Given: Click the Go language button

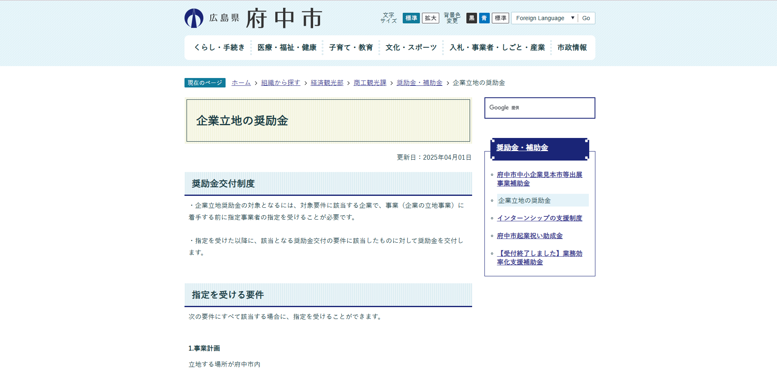Looking at the screenshot, I should 586,18.
